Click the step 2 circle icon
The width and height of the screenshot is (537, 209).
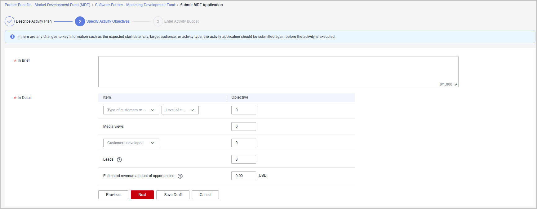[x=80, y=21]
